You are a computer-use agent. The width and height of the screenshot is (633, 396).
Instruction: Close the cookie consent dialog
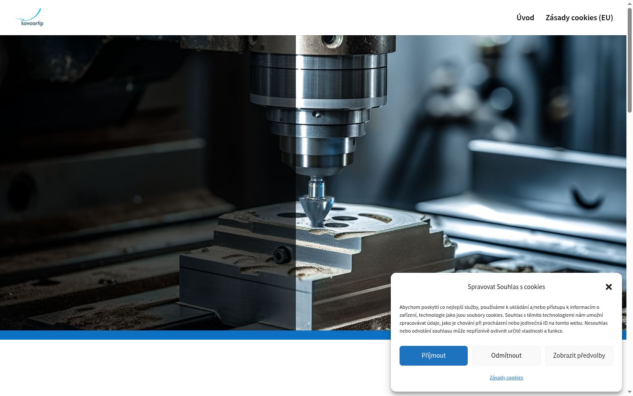609,287
